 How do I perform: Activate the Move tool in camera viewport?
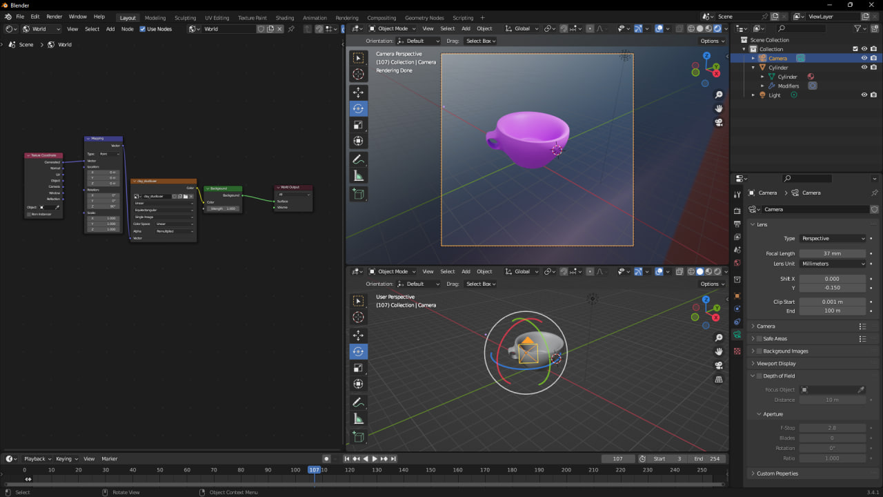pyautogui.click(x=358, y=92)
